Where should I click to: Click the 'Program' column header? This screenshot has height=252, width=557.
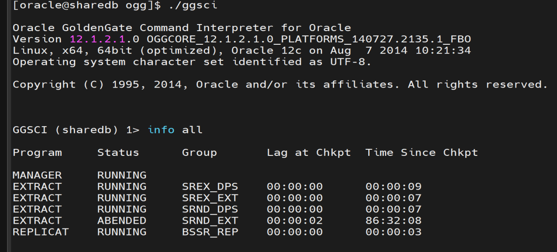(x=37, y=153)
